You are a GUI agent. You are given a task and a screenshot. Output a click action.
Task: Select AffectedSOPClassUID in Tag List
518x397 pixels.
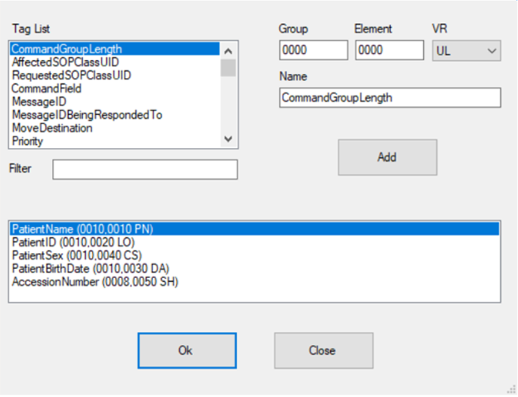coord(115,62)
